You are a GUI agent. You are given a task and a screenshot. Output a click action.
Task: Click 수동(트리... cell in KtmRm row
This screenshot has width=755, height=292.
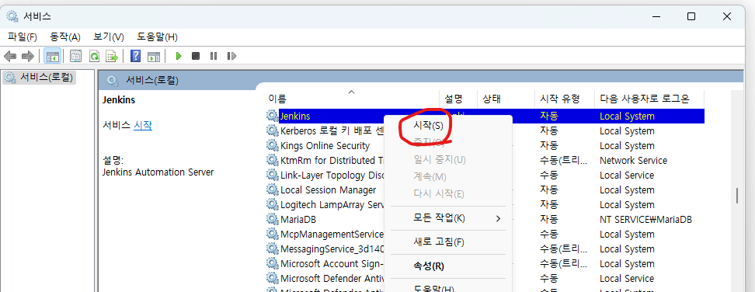(x=563, y=160)
